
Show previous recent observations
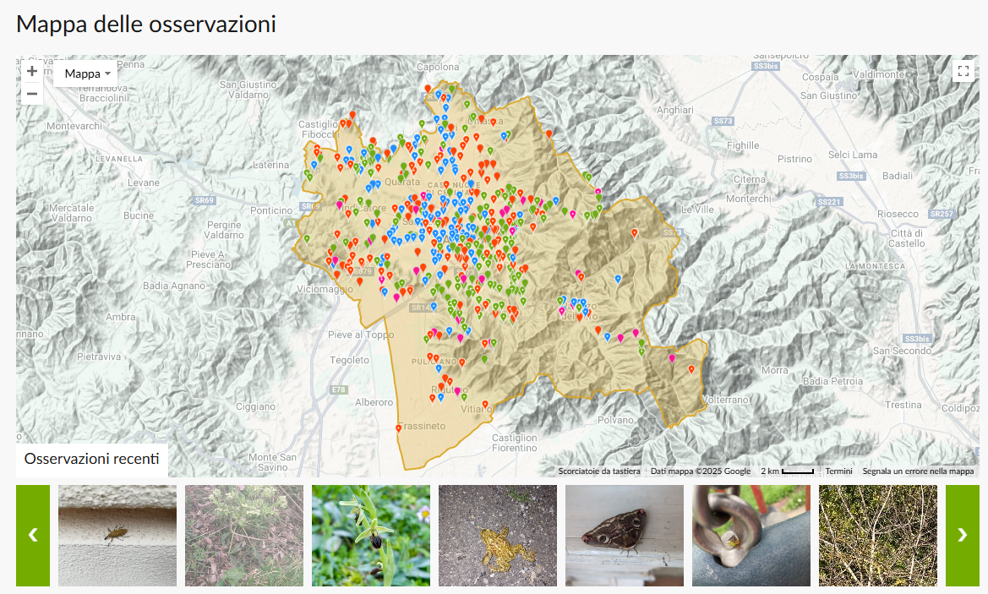pyautogui.click(x=33, y=536)
